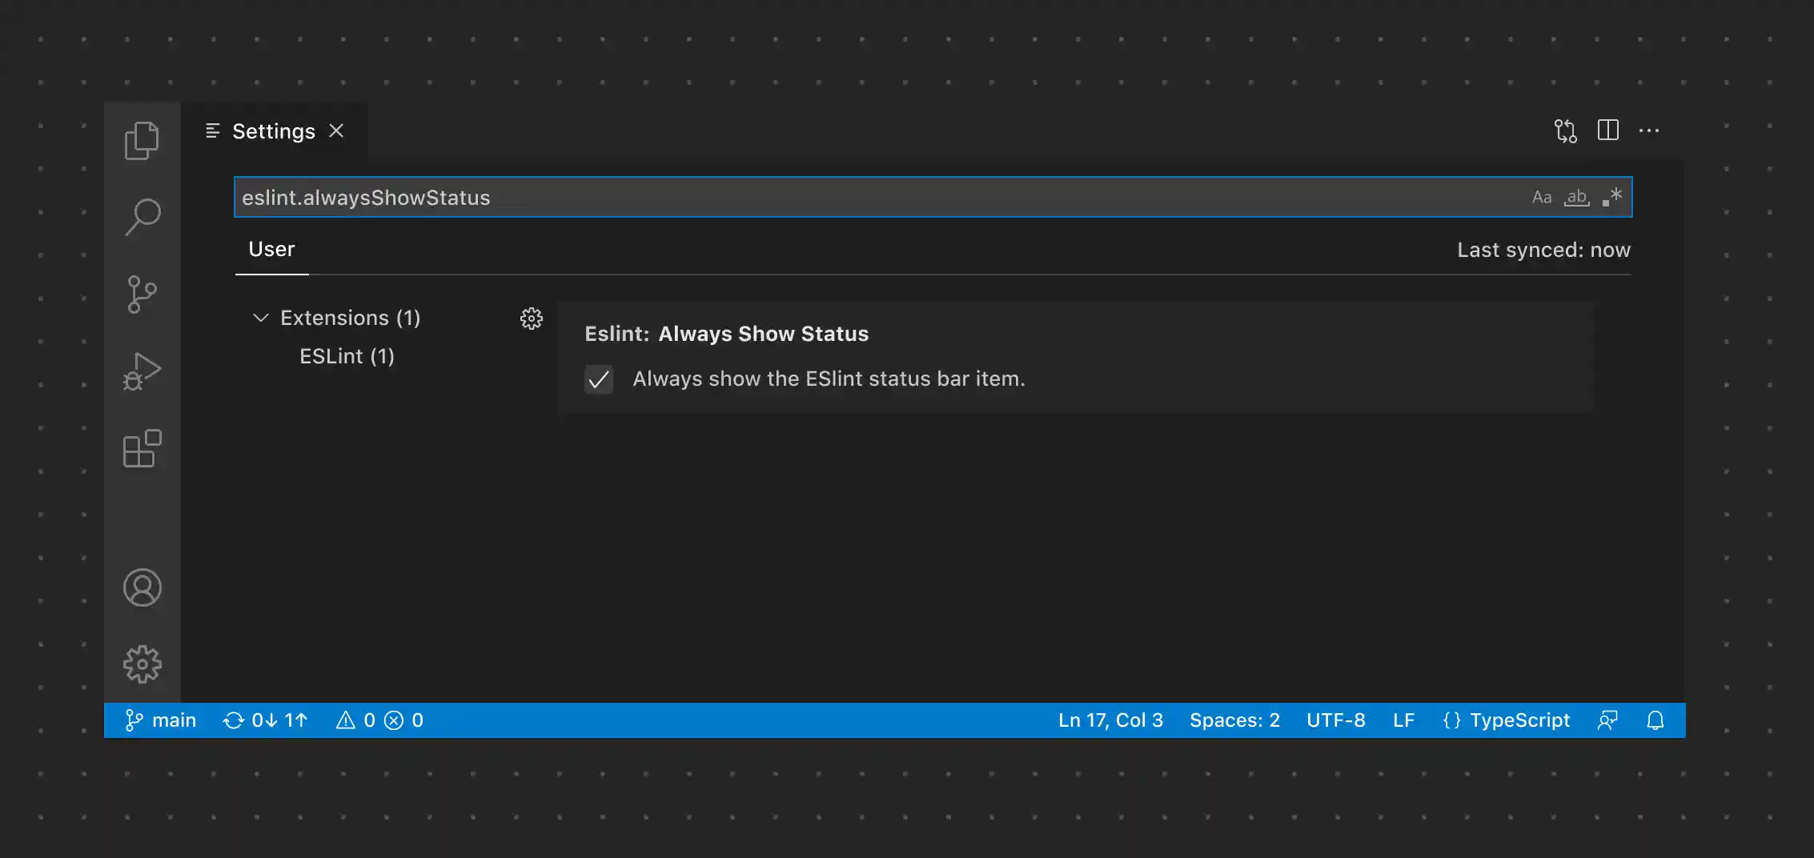Viewport: 1814px width, 858px height.
Task: Open Settings JSON via top-right icon
Action: coord(1566,130)
